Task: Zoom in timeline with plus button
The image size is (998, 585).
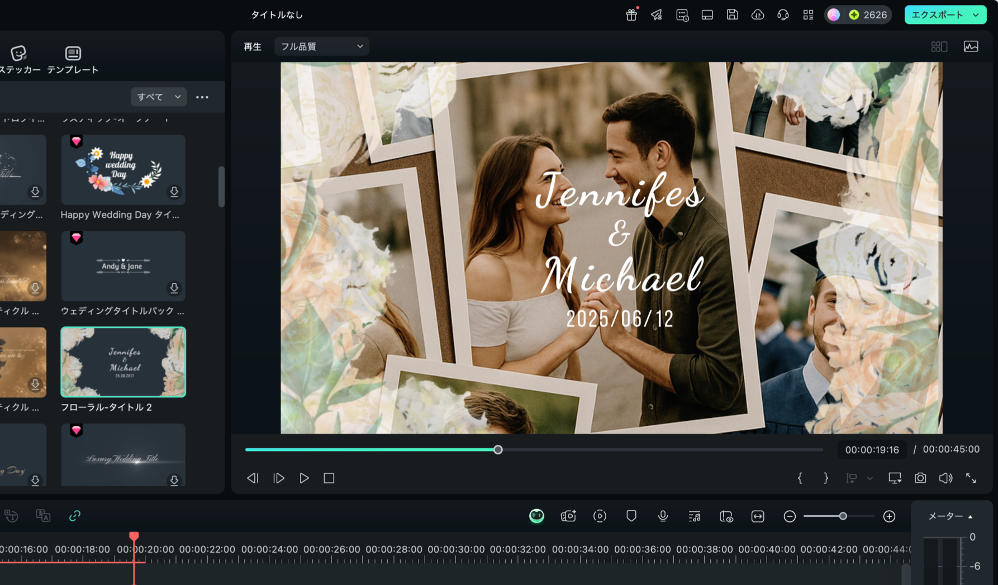Action: (890, 516)
